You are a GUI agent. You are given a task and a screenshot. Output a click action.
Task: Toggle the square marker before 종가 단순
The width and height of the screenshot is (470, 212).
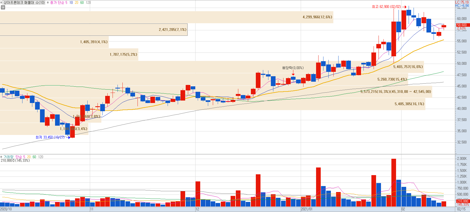48,2
